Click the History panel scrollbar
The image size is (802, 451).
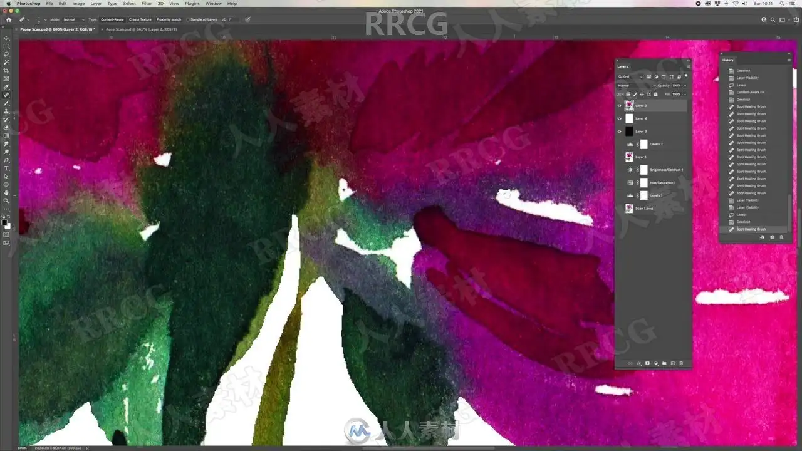coord(789,213)
